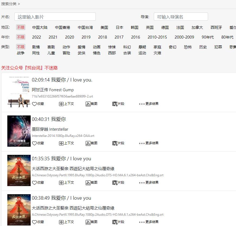Click 片段 clip icon for Forrest Gump
Image resolution: width=236 pixels, height=226 pixels.
115,104
